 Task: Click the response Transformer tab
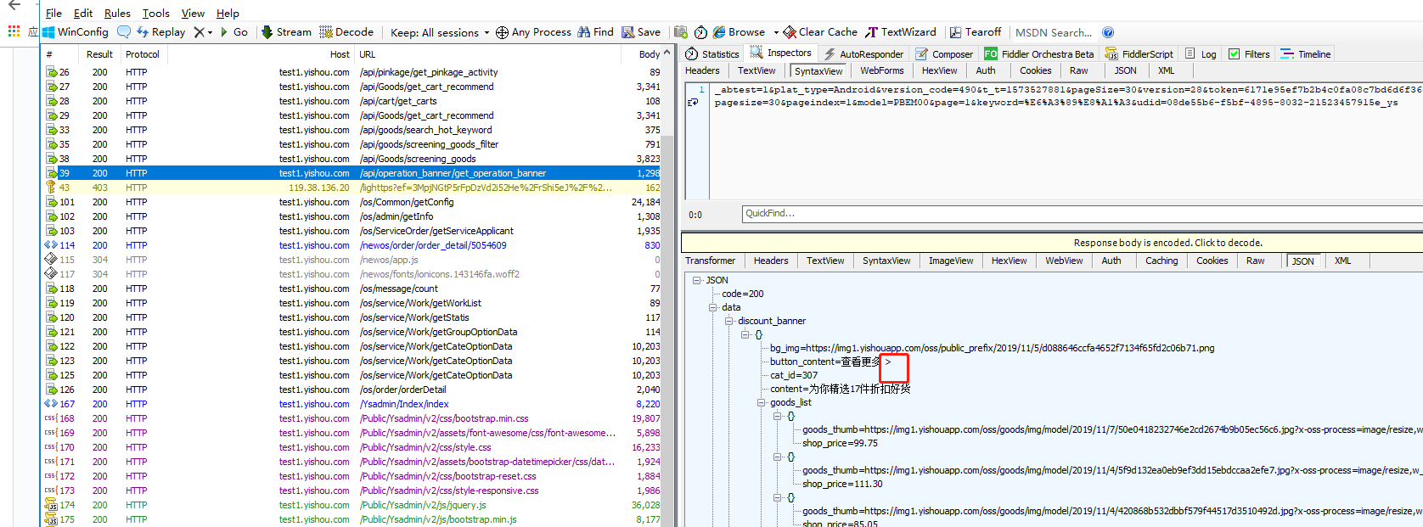pyautogui.click(x=711, y=261)
